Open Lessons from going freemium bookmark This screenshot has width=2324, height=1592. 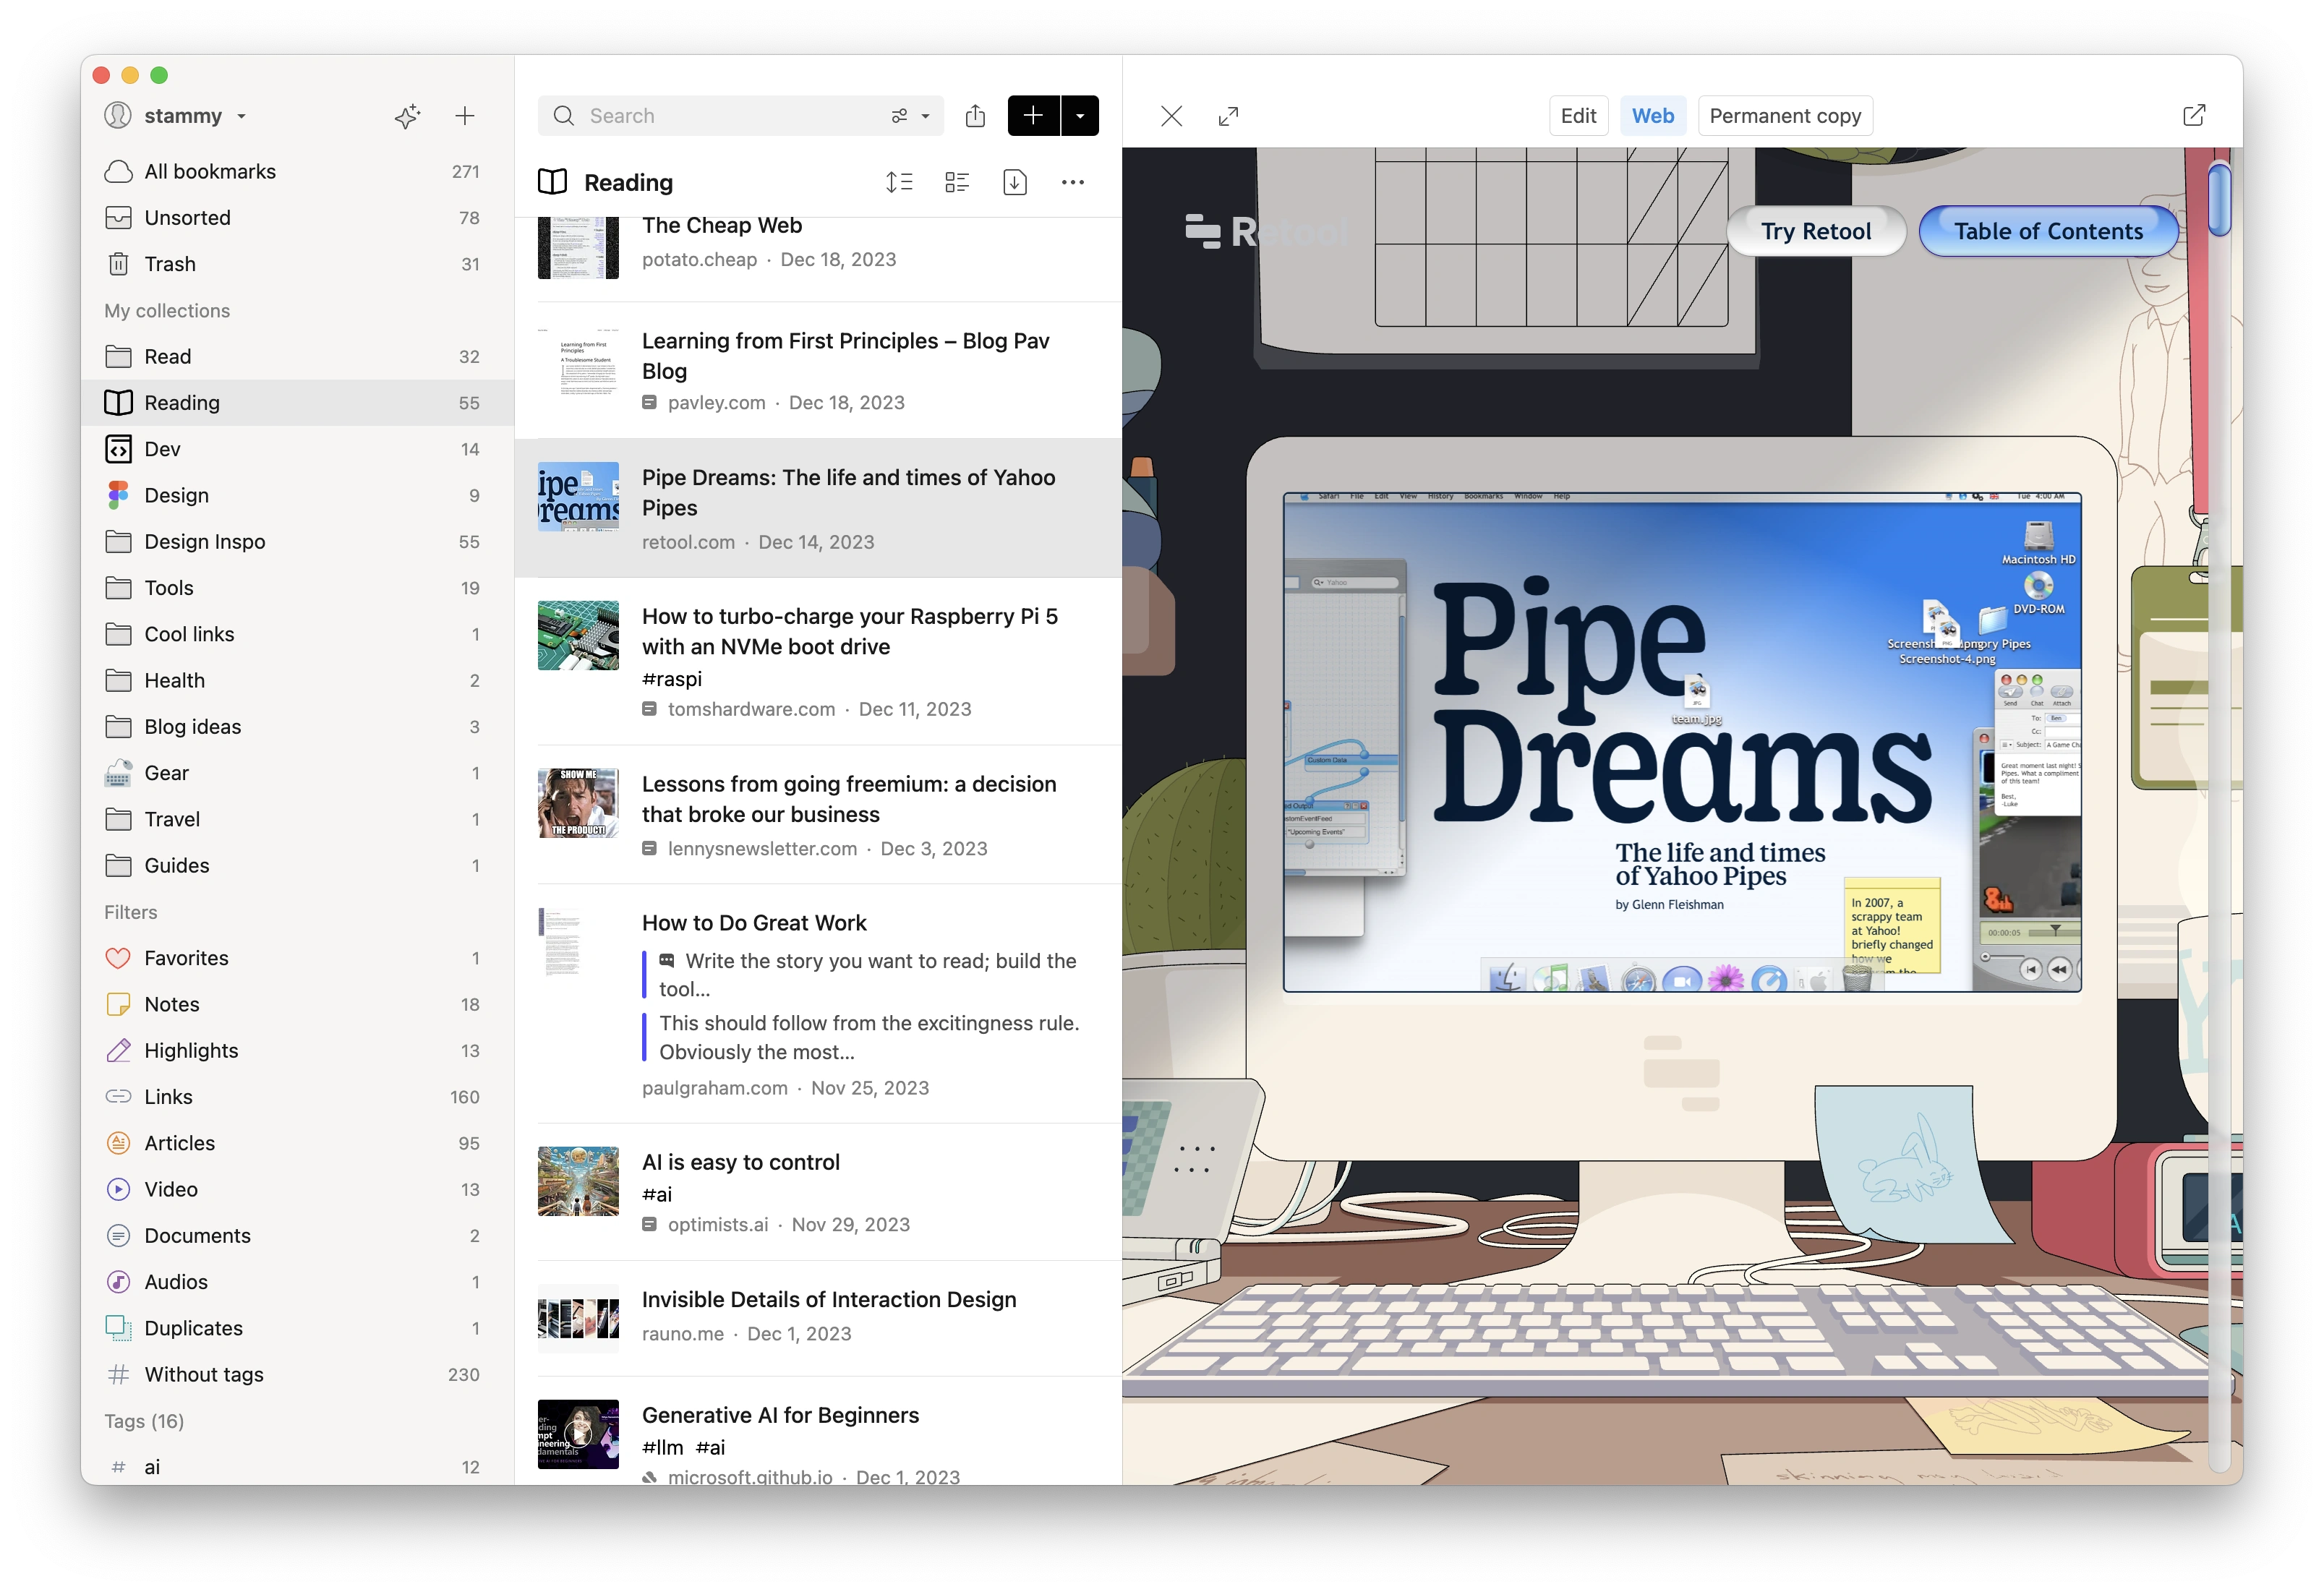pos(818,815)
